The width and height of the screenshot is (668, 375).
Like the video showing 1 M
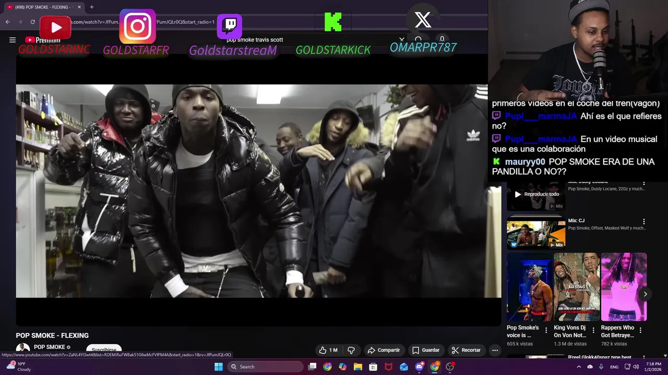[328, 350]
